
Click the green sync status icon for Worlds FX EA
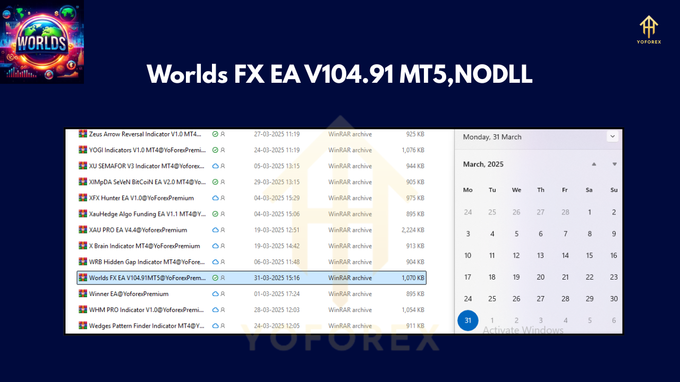(215, 277)
